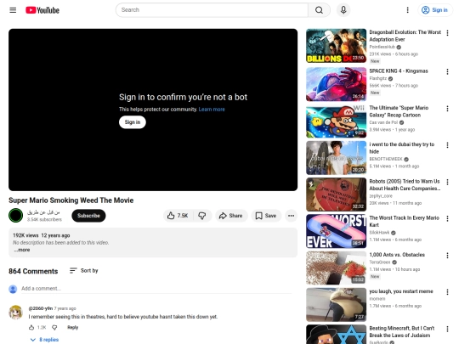Click @2060-y9n commenter username
Viewport: 459px width, 344px height.
(41, 308)
